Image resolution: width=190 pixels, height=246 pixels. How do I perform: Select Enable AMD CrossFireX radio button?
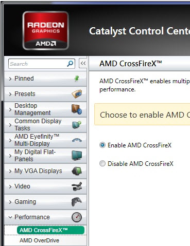tap(102, 145)
